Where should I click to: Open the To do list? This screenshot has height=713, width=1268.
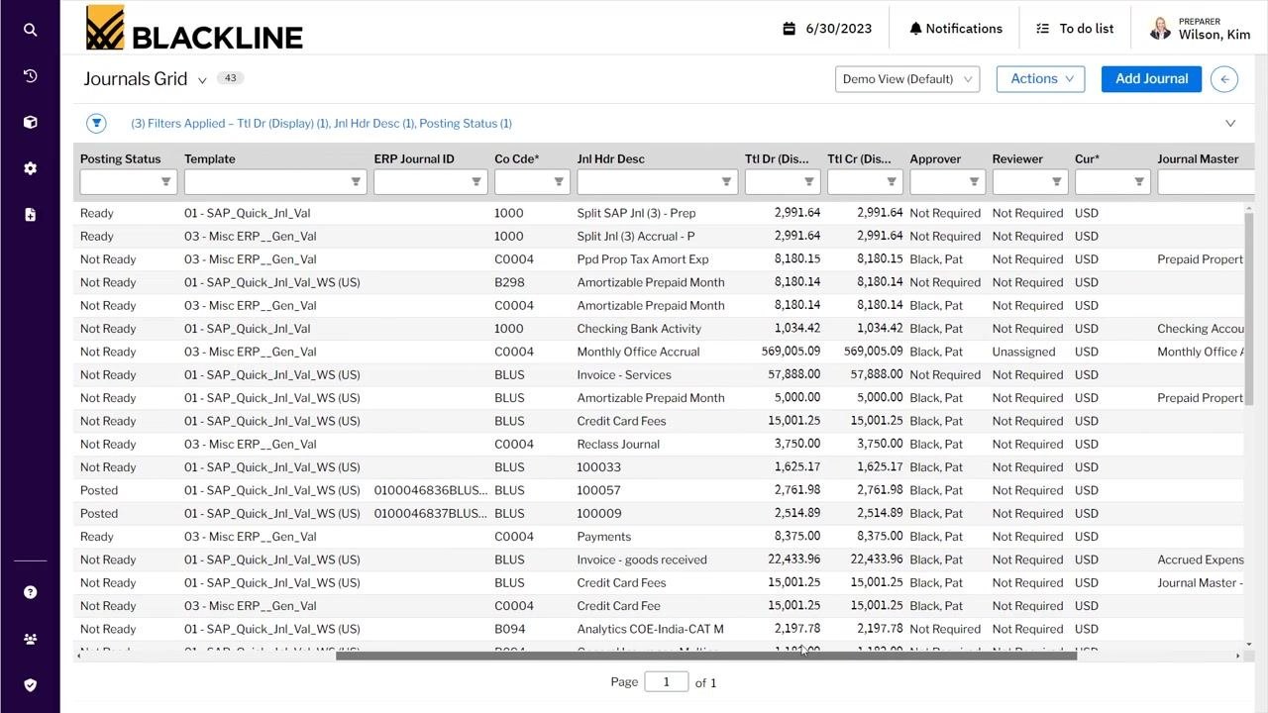click(x=1075, y=29)
